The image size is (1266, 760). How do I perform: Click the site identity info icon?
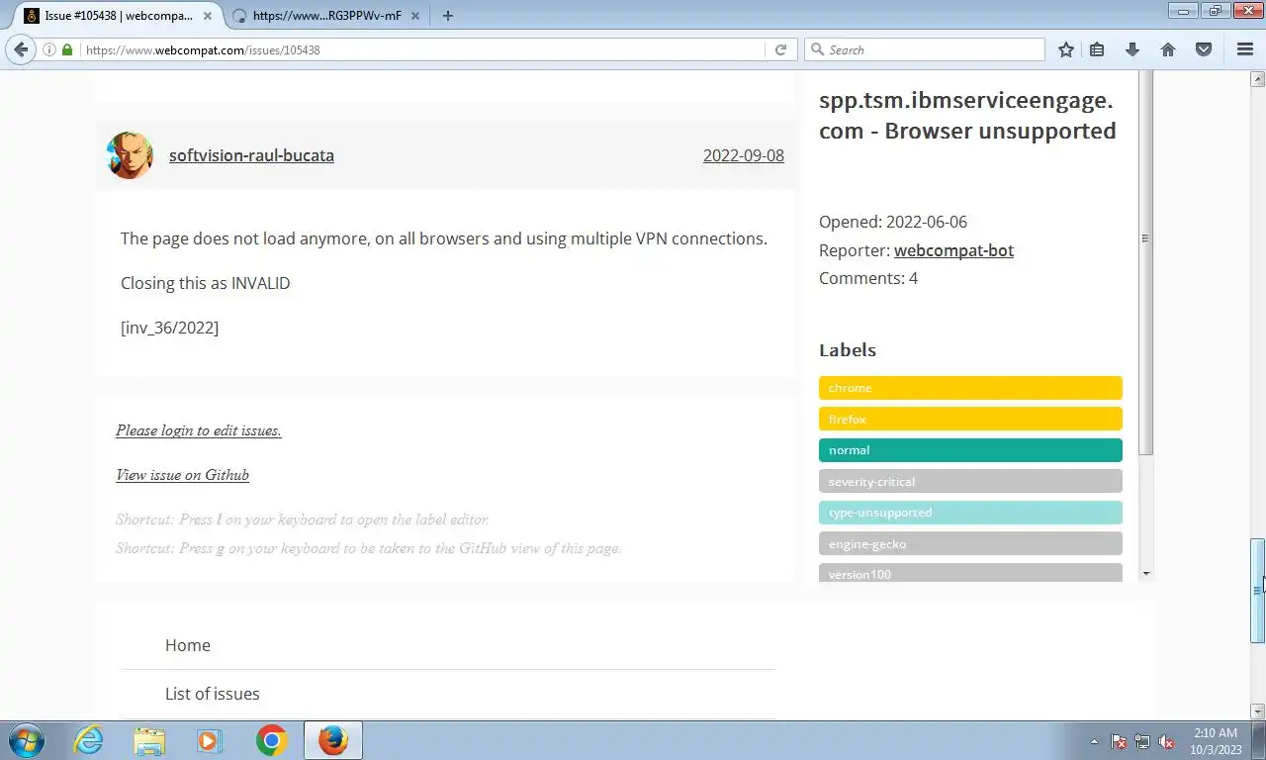tap(49, 49)
